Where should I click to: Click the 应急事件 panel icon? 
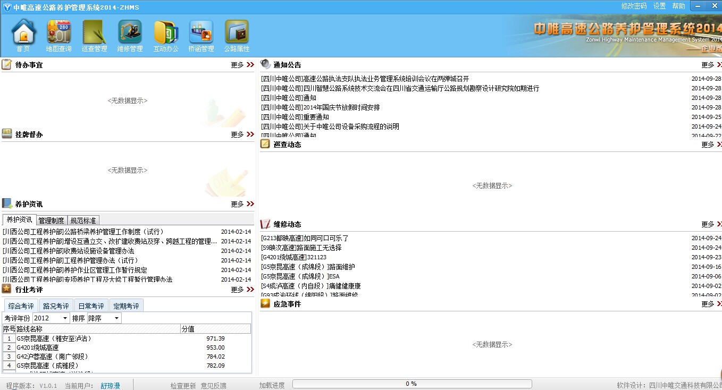(x=265, y=303)
